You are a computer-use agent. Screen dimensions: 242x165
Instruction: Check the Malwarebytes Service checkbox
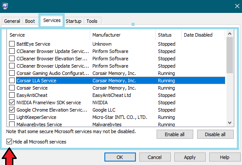point(12,124)
